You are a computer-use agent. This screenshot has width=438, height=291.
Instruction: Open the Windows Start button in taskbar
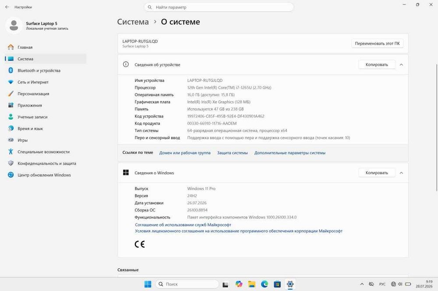148,284
